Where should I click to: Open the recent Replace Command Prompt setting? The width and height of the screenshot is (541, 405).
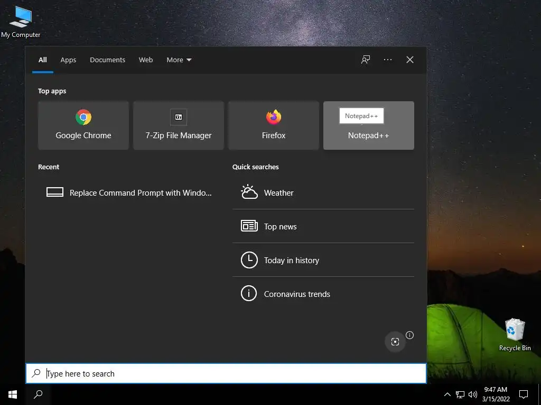pyautogui.click(x=129, y=192)
